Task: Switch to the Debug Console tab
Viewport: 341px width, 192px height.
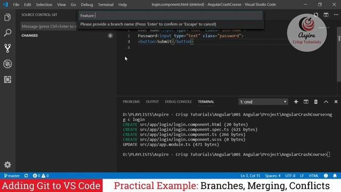Action: pos(178,102)
